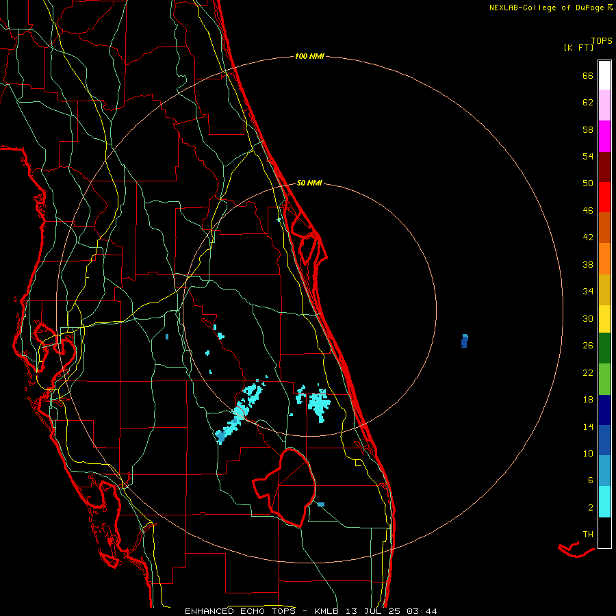The image size is (616, 616).
Task: Click the cyan legend swatch near 2
Action: coord(604,502)
